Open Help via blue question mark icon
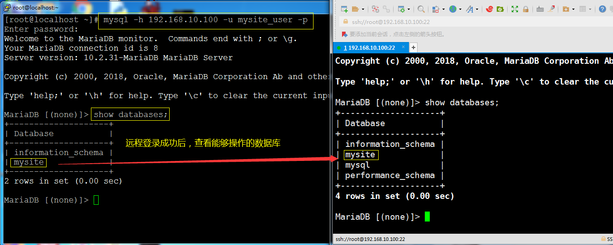The image size is (613, 245). coord(602,9)
